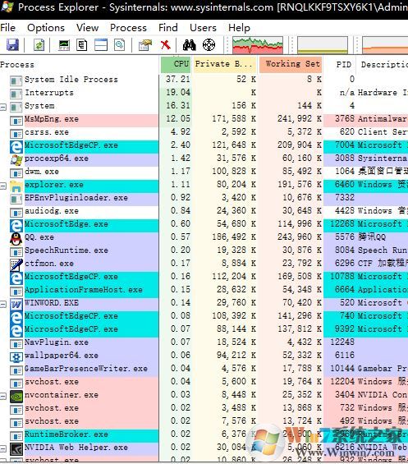Click the explorer.exe folder icon
The width and height of the screenshot is (408, 464).
(x=16, y=186)
